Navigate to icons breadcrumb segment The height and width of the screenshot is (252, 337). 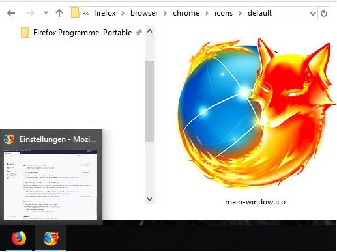tap(224, 13)
